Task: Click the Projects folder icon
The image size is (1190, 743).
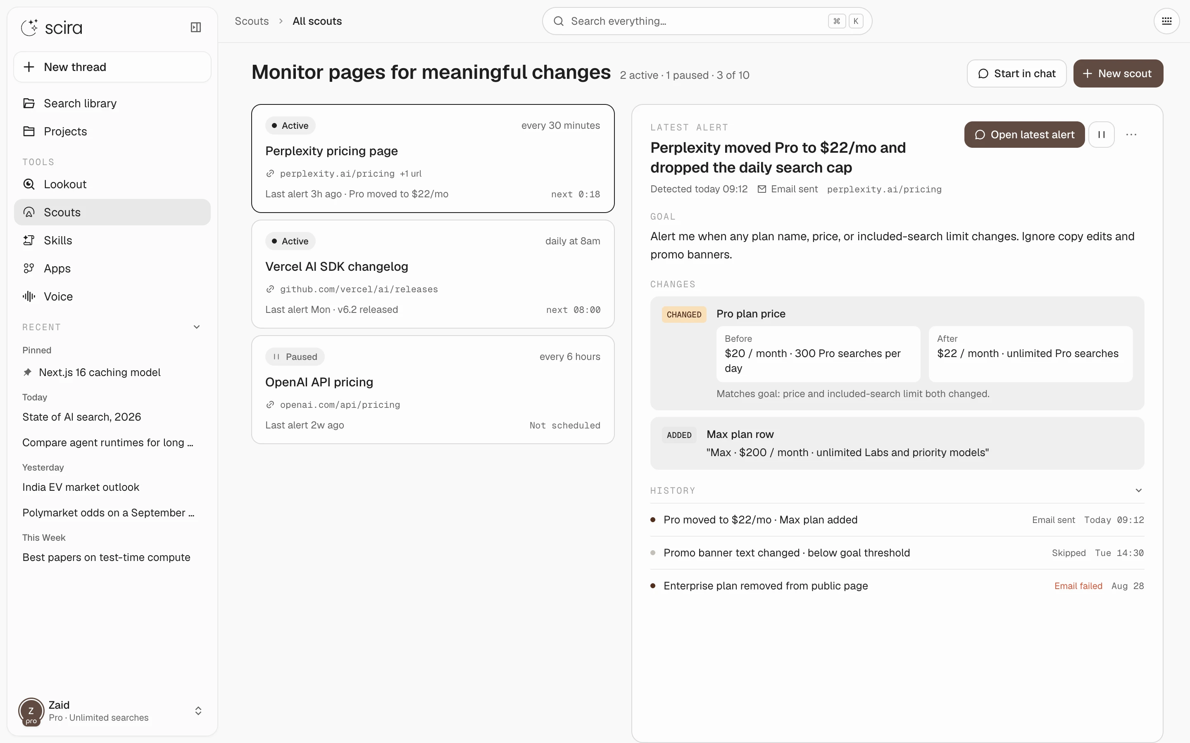Action: (x=29, y=131)
